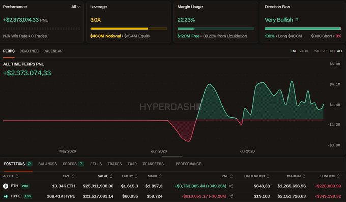346x202 pixels.
Task: Sort by the VALUE column arrows
Action: 111,176
